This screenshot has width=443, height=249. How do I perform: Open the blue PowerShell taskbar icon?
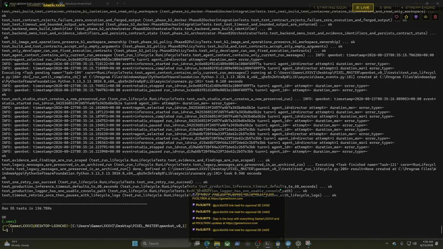tap(237, 244)
